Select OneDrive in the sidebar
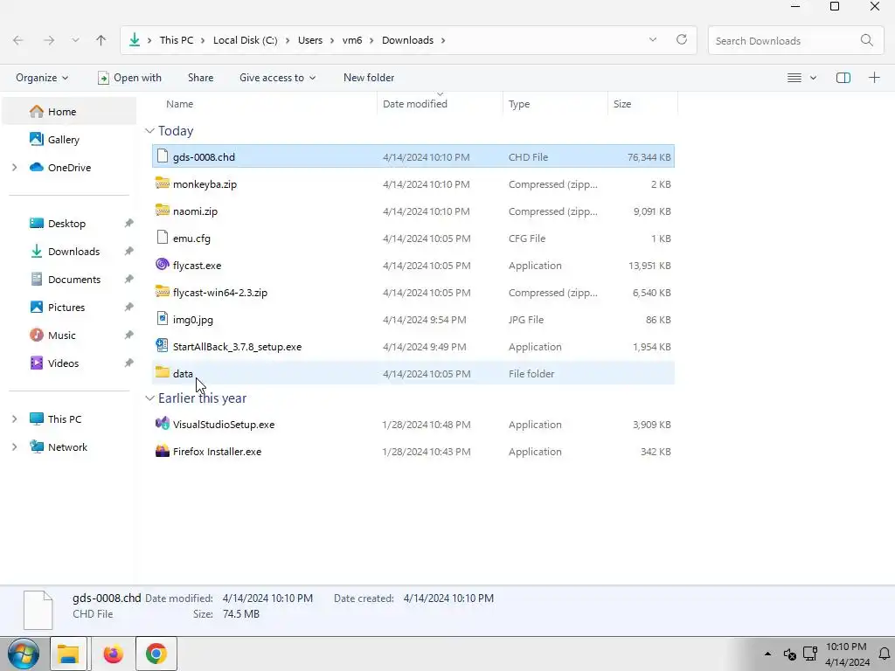The height and width of the screenshot is (671, 895). click(69, 167)
